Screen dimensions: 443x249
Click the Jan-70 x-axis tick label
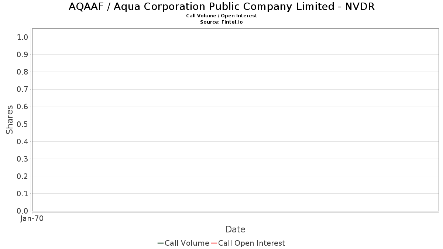tap(32, 219)
